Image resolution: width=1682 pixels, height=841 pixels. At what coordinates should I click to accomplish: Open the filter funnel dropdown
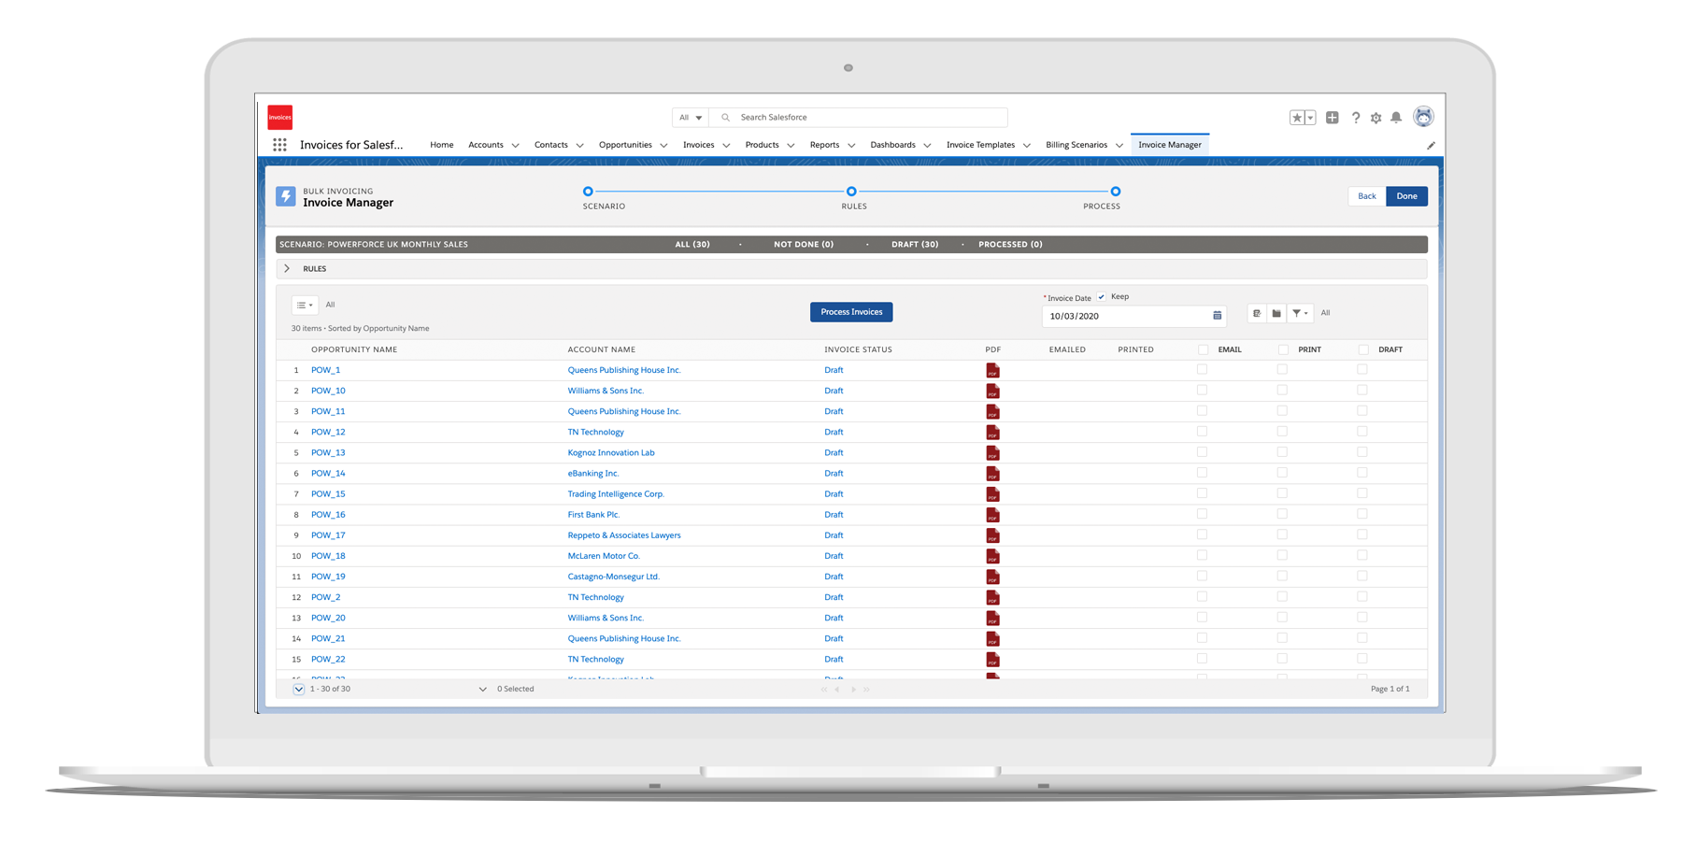pyautogui.click(x=1300, y=313)
